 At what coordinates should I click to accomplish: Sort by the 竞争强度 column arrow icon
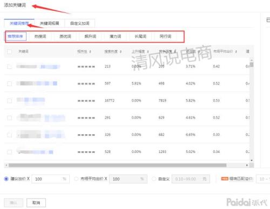[x=175, y=52]
